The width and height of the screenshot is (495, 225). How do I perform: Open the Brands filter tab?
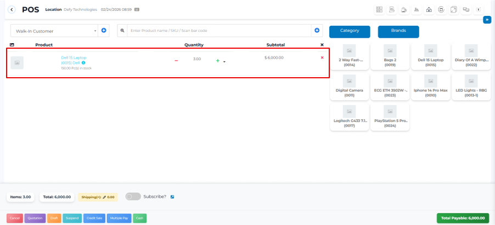(398, 31)
